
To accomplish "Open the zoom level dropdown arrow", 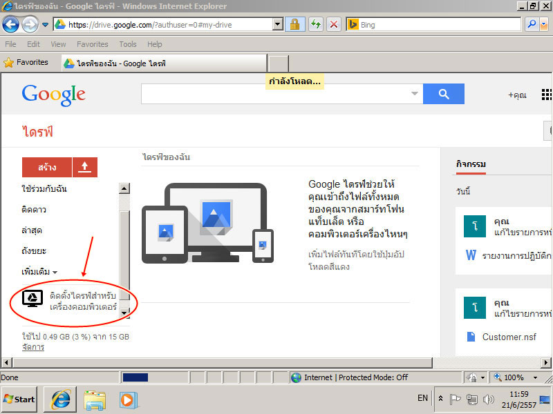I will tap(535, 377).
